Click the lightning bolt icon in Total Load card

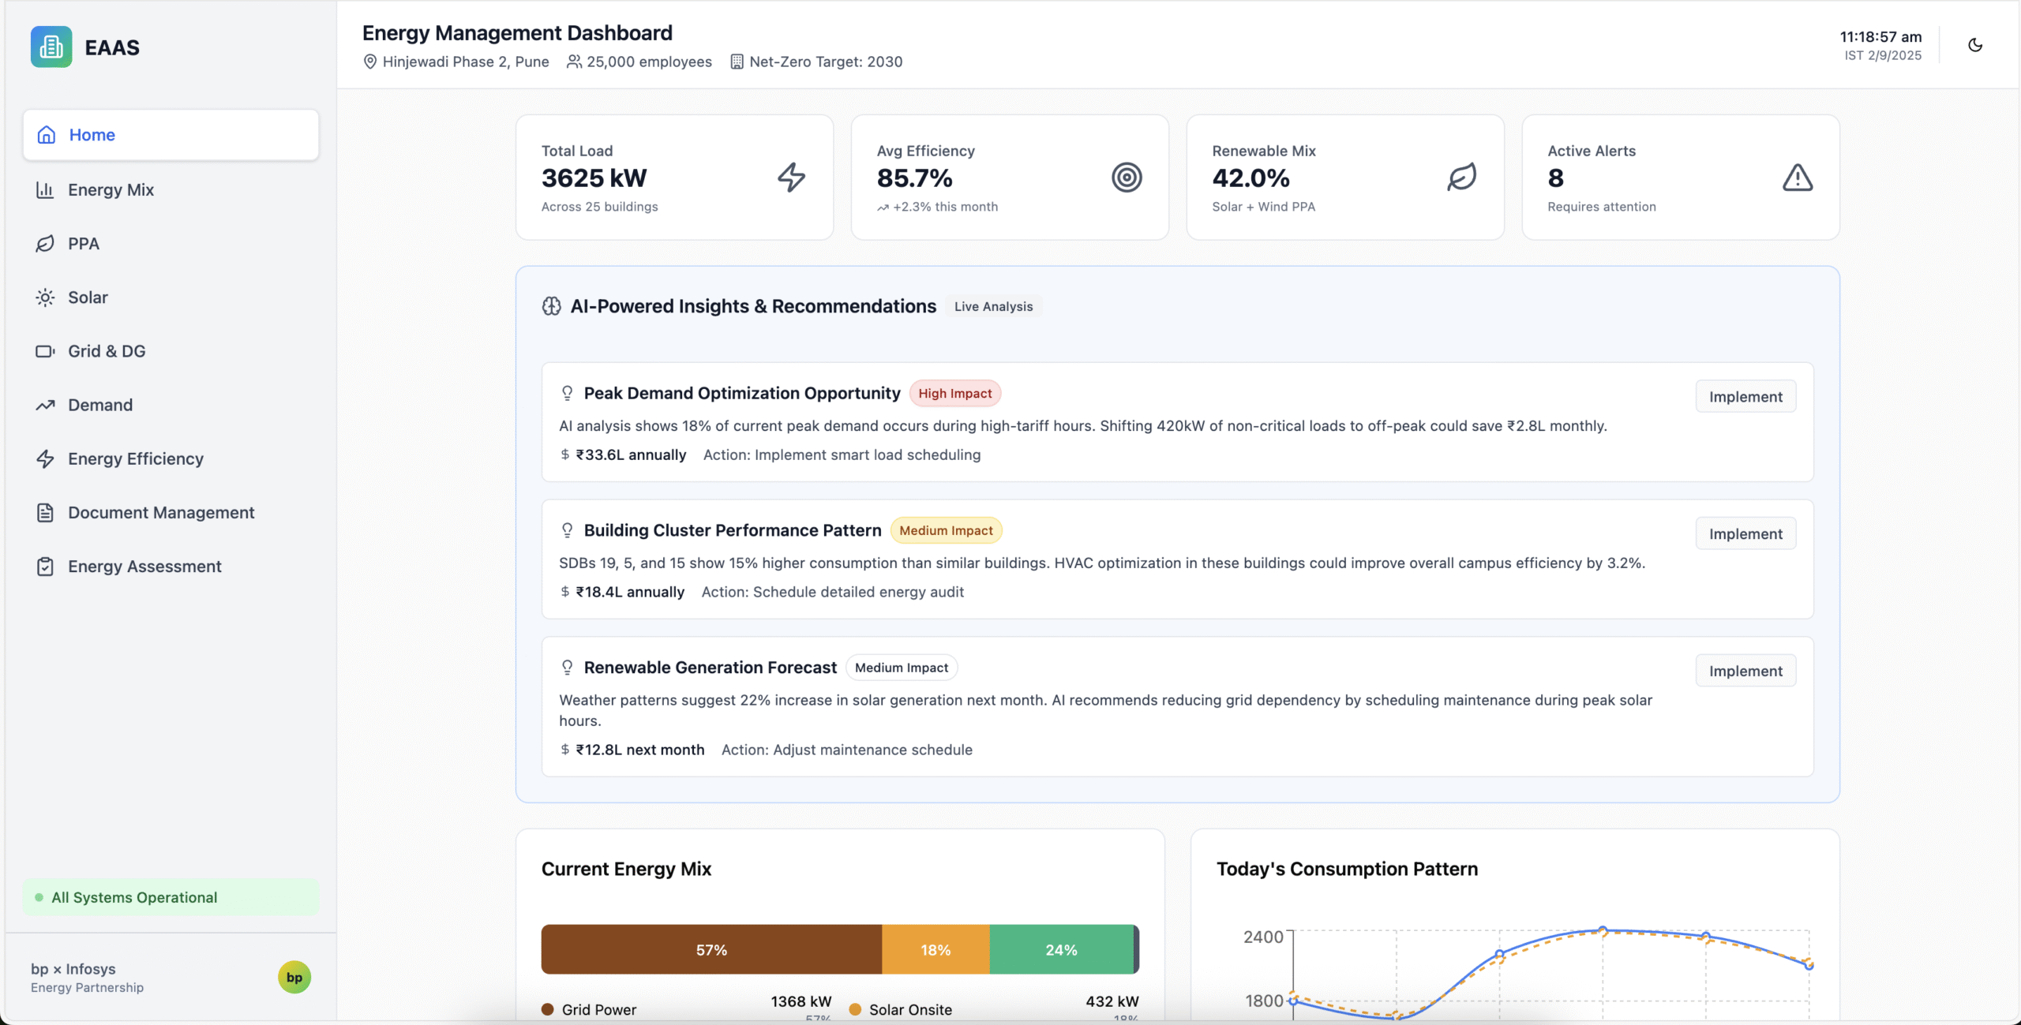pos(791,178)
